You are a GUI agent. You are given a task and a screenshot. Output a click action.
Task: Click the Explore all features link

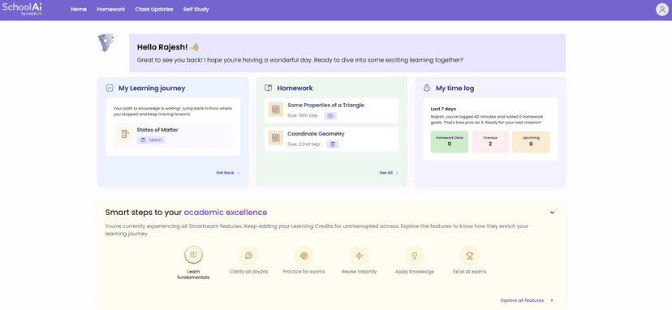click(528, 300)
